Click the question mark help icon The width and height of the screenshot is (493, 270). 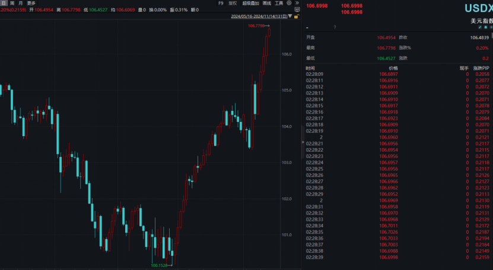click(335, 27)
